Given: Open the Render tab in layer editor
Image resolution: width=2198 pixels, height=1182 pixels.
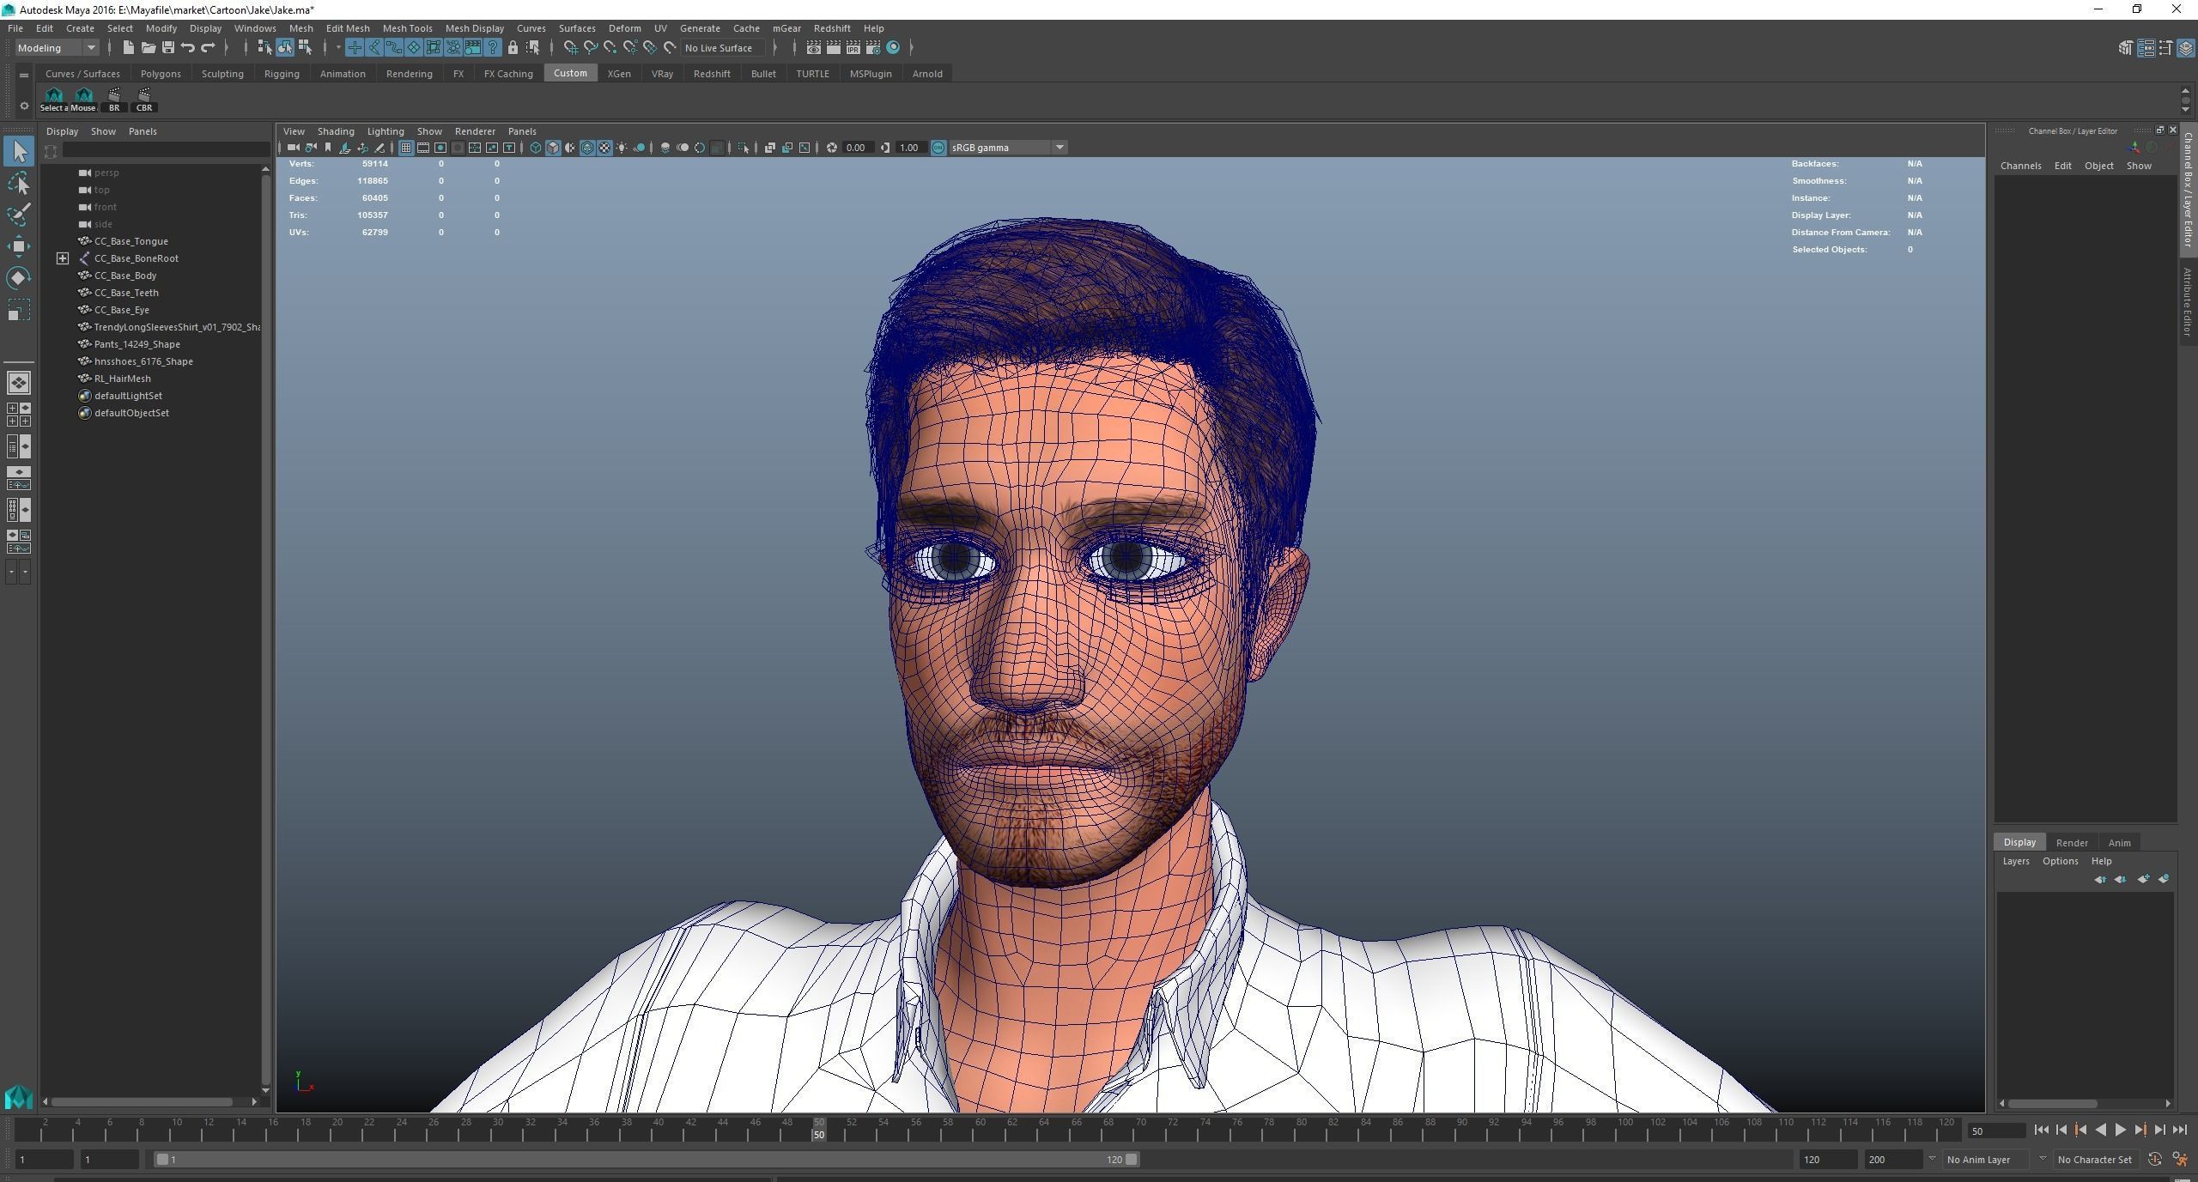Looking at the screenshot, I should point(2071,842).
